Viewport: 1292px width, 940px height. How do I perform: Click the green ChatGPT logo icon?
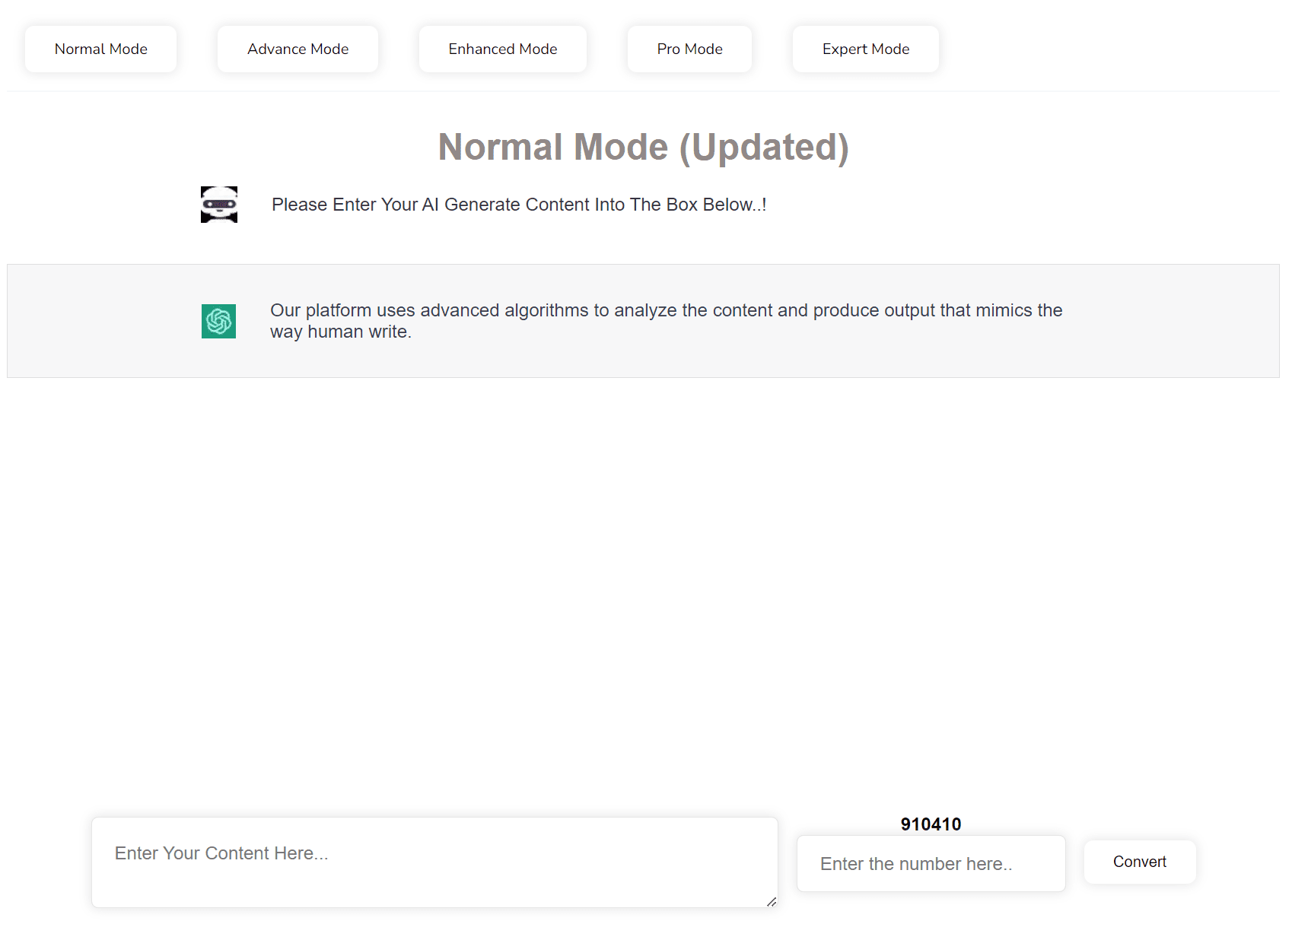point(218,321)
